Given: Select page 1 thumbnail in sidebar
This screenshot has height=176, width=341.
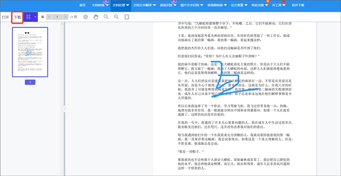Looking at the screenshot, I should (30, 52).
